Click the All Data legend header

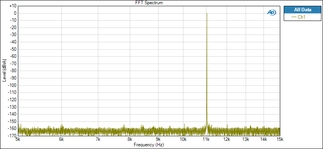pos(302,10)
